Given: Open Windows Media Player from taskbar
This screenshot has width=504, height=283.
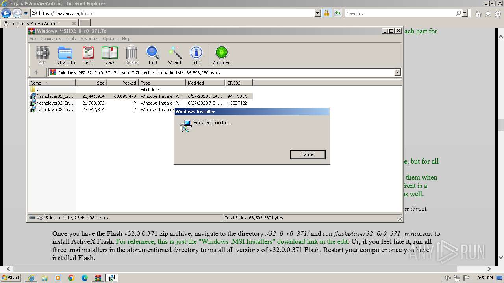Looking at the screenshot, I should tap(58, 278).
